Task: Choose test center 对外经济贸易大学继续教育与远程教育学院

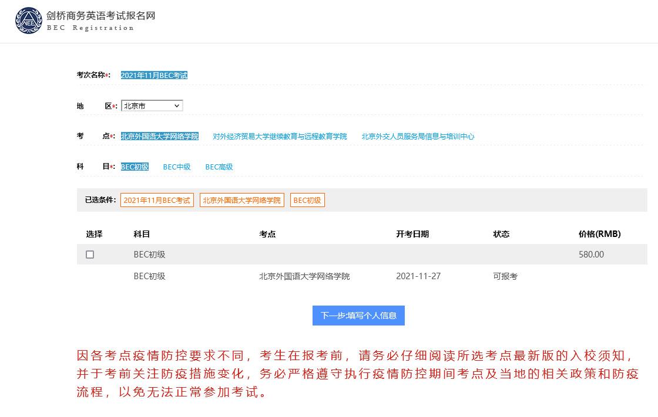Action: pos(280,136)
